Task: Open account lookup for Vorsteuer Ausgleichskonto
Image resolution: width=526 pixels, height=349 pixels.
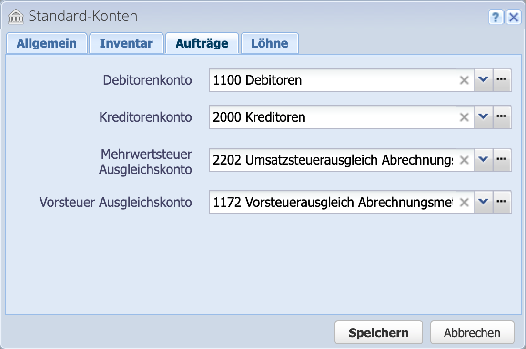Action: pos(501,202)
